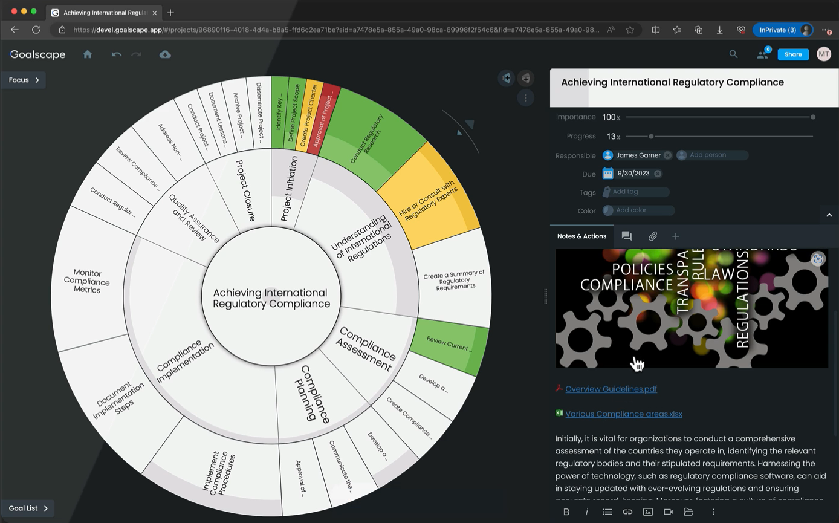Click the plus icon to add a new panel tab

(675, 236)
